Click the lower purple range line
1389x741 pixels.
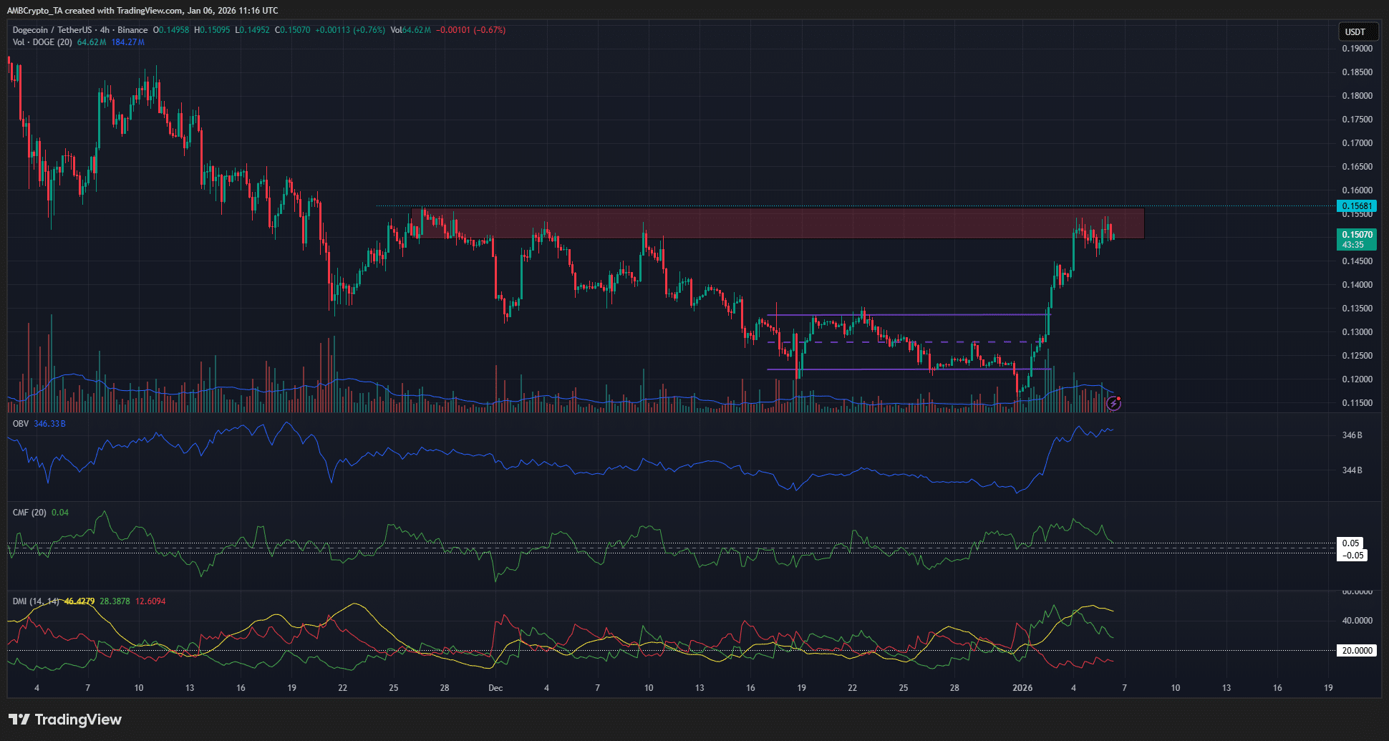click(x=895, y=369)
